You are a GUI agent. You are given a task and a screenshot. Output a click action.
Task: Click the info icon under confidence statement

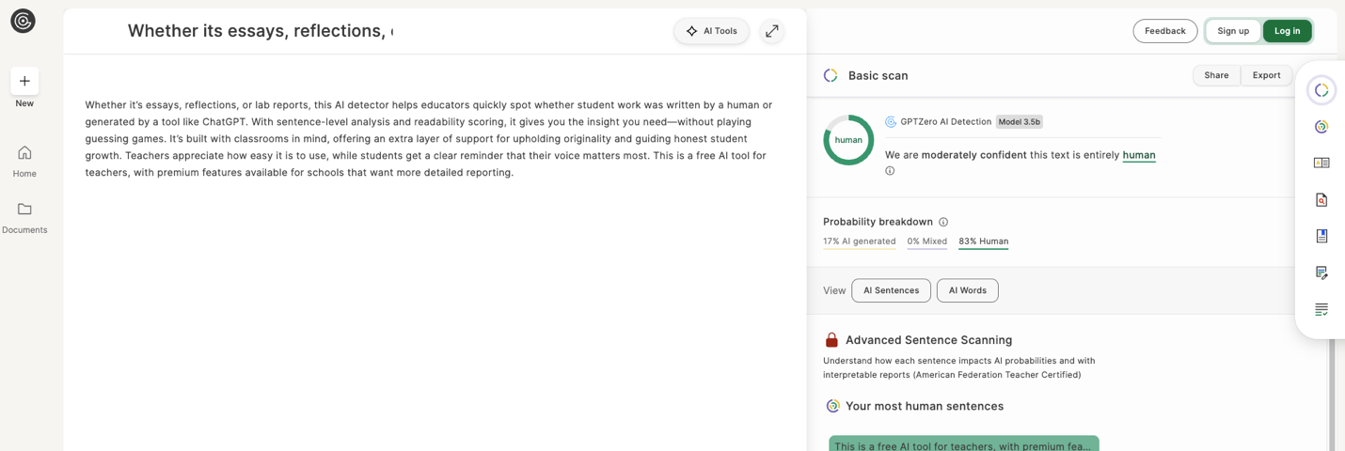tap(890, 171)
